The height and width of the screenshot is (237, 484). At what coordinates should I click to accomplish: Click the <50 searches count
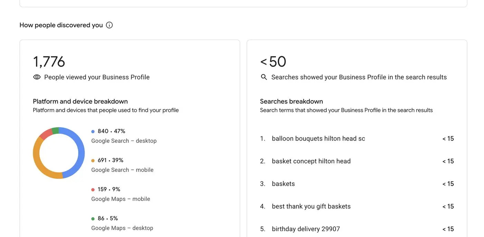[x=273, y=62]
